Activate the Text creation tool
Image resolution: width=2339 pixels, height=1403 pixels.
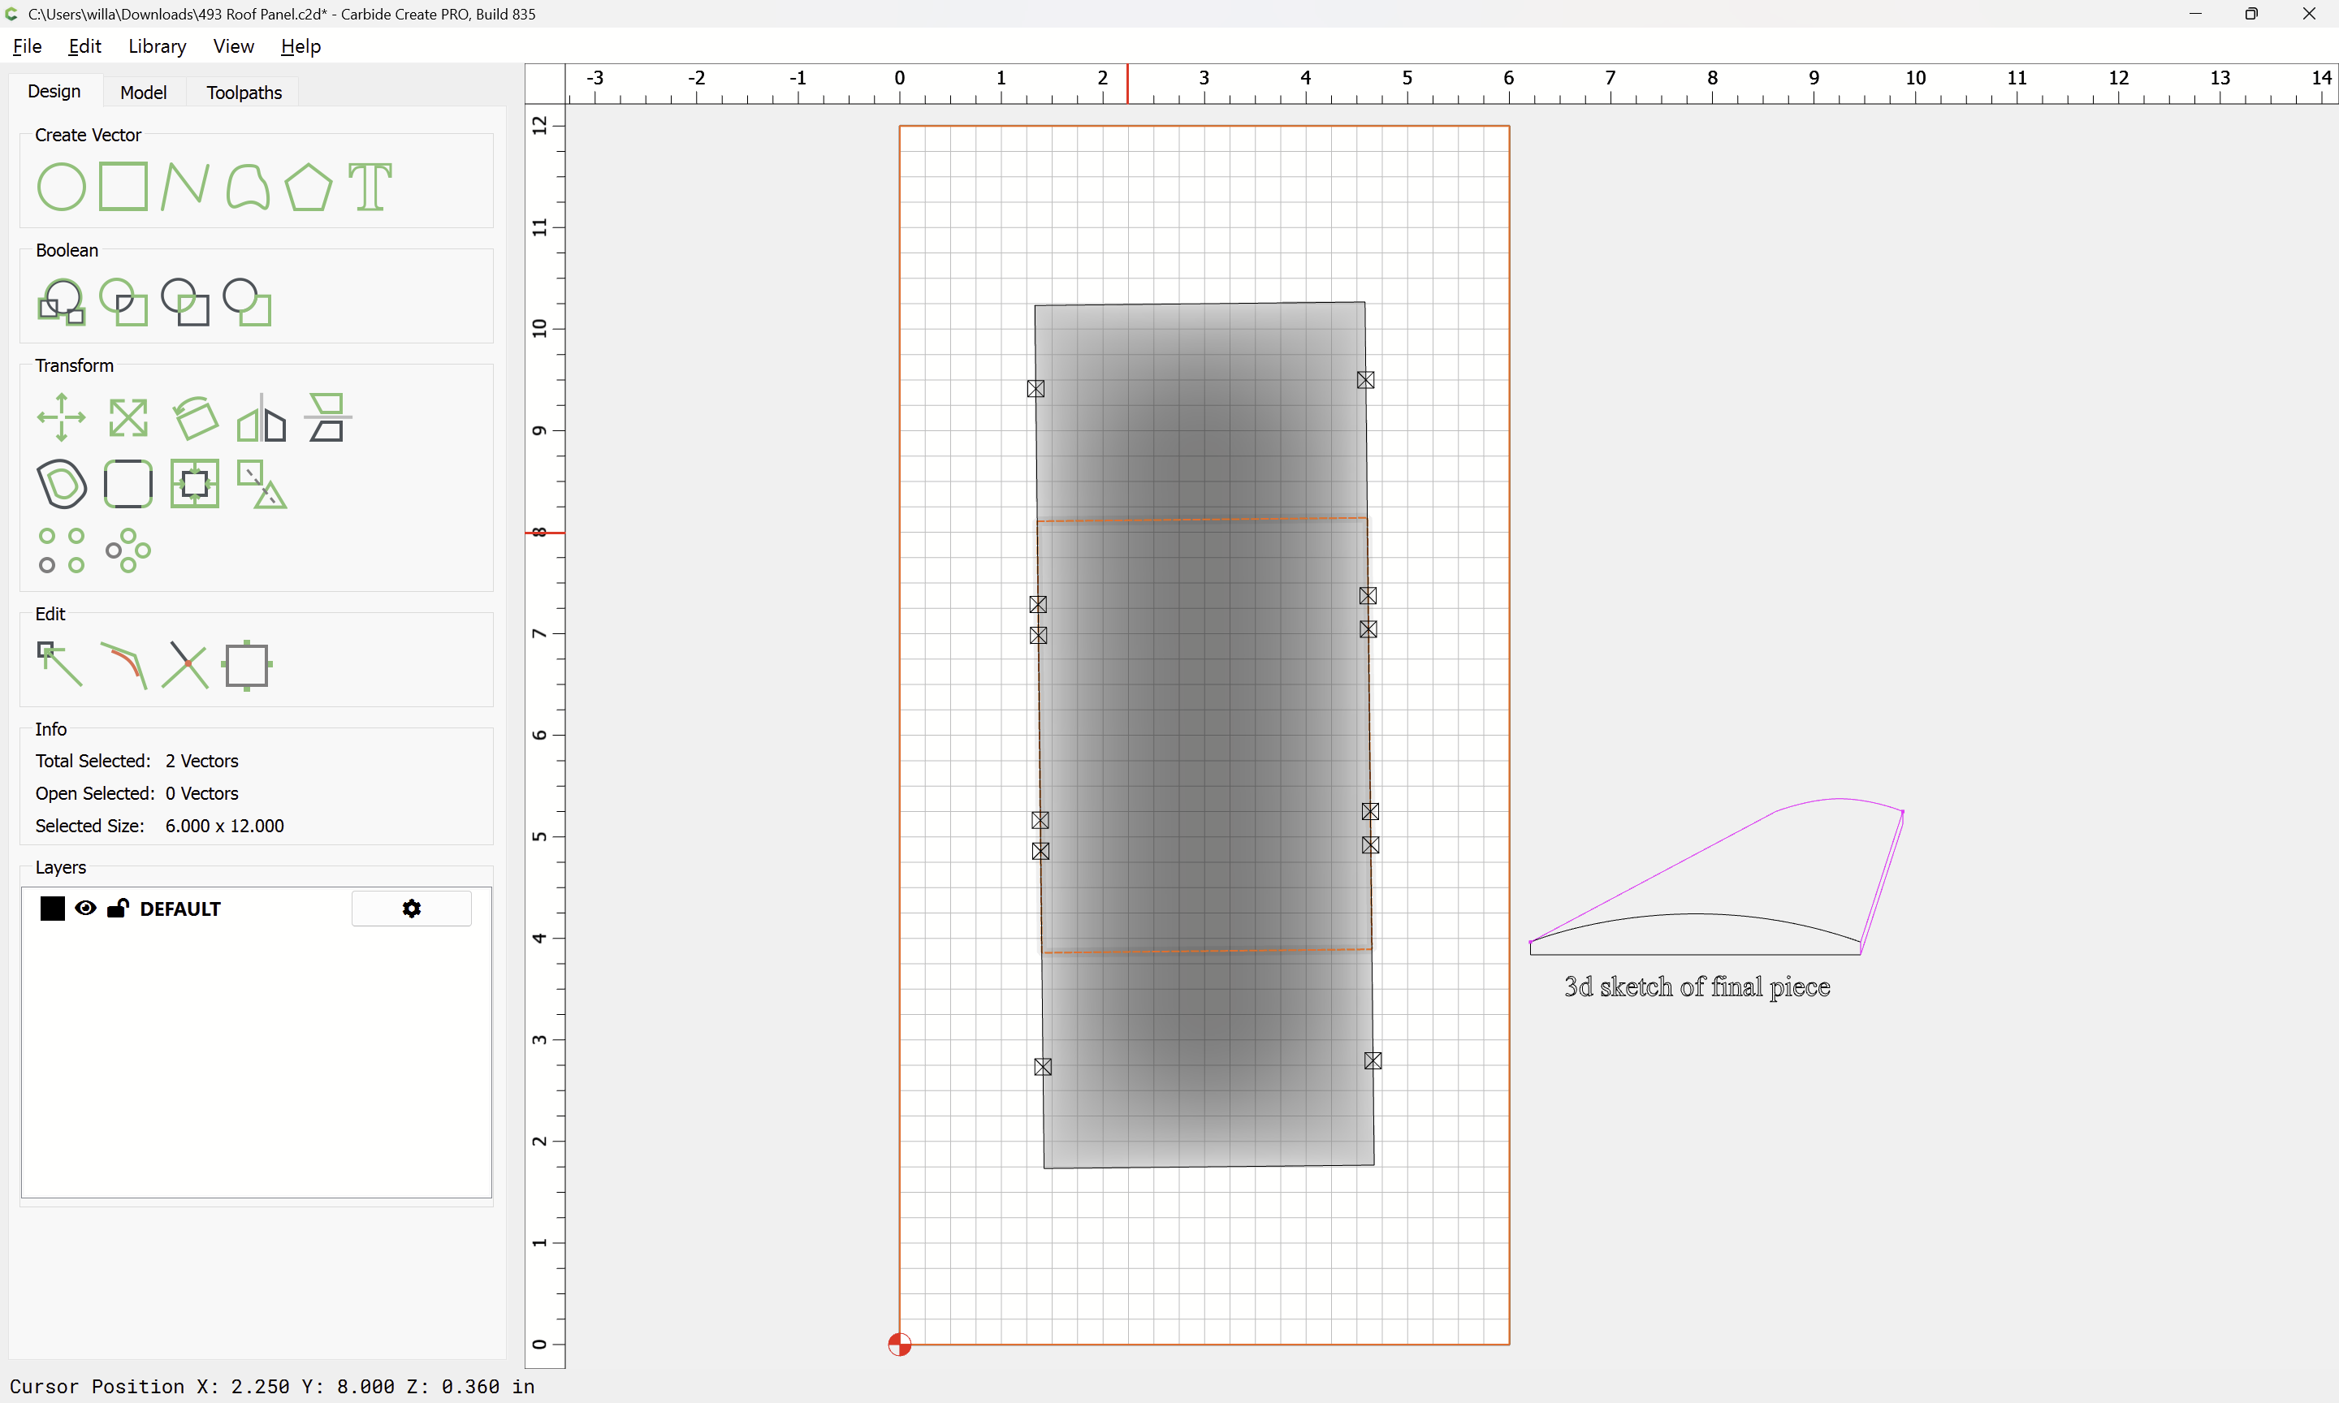pyautogui.click(x=370, y=186)
